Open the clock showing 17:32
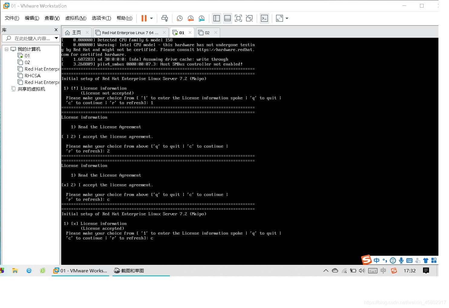This screenshot has height=308, width=449. pyautogui.click(x=410, y=271)
